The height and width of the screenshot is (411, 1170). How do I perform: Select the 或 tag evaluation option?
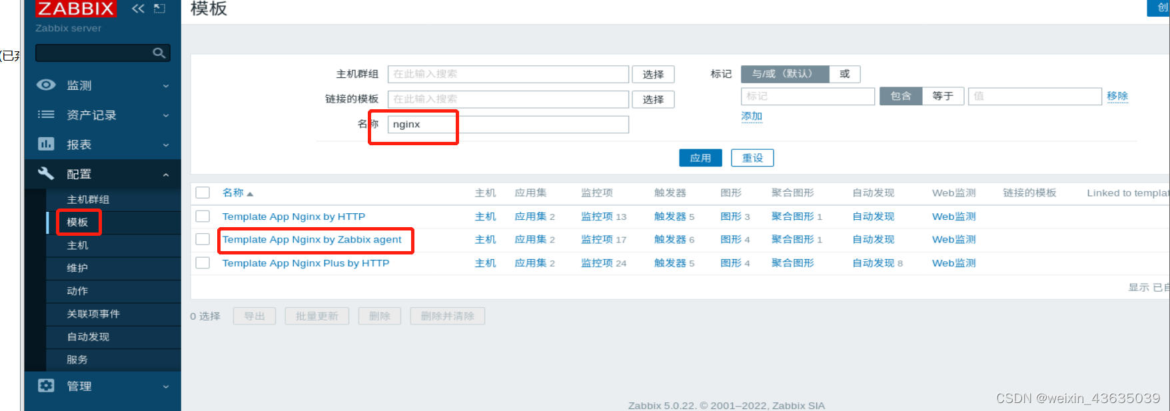845,74
